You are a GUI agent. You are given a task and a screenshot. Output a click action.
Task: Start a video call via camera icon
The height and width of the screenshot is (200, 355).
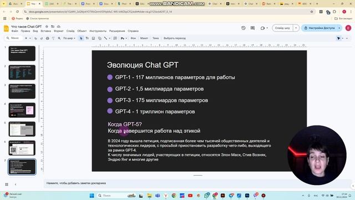[262, 28]
